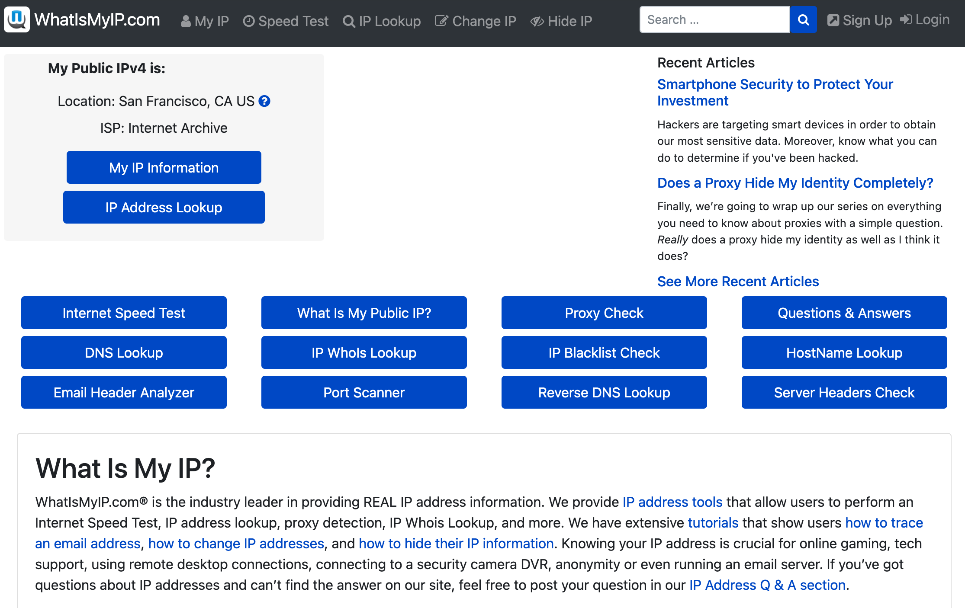Click My Public IPv4 is: label

click(x=106, y=68)
